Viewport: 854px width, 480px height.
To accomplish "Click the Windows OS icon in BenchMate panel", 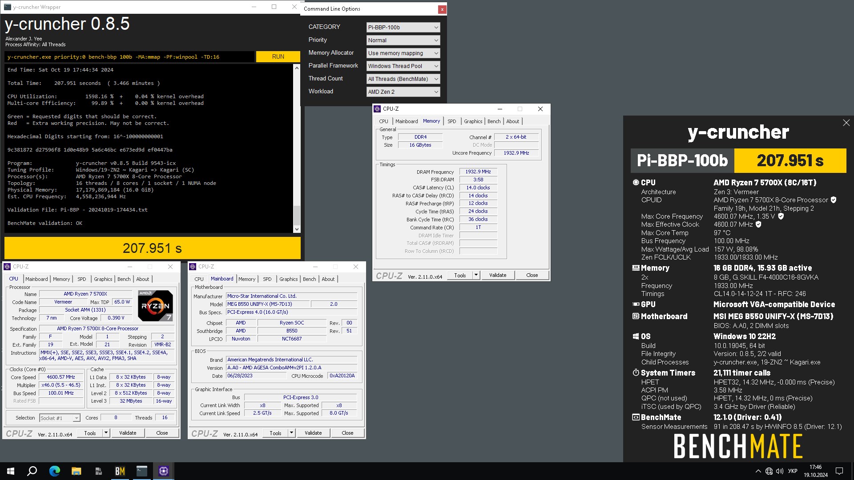I will pos(636,336).
